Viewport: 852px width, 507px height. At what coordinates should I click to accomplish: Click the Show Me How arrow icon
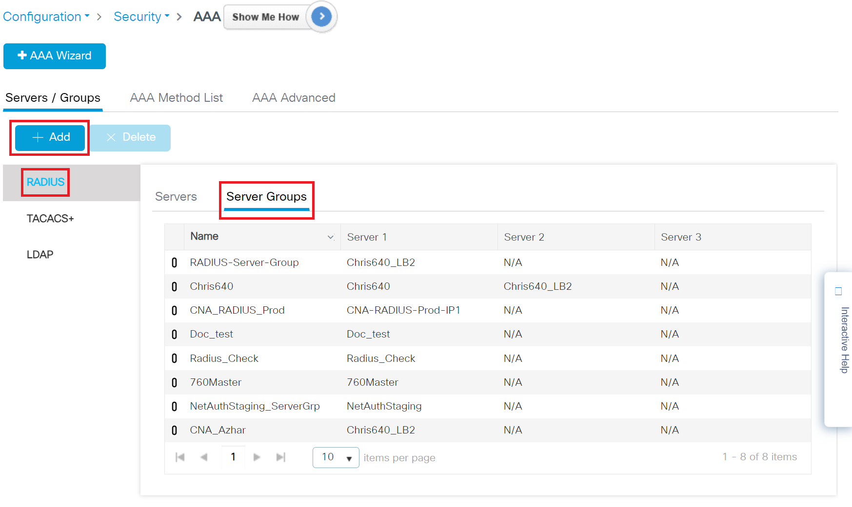point(321,17)
